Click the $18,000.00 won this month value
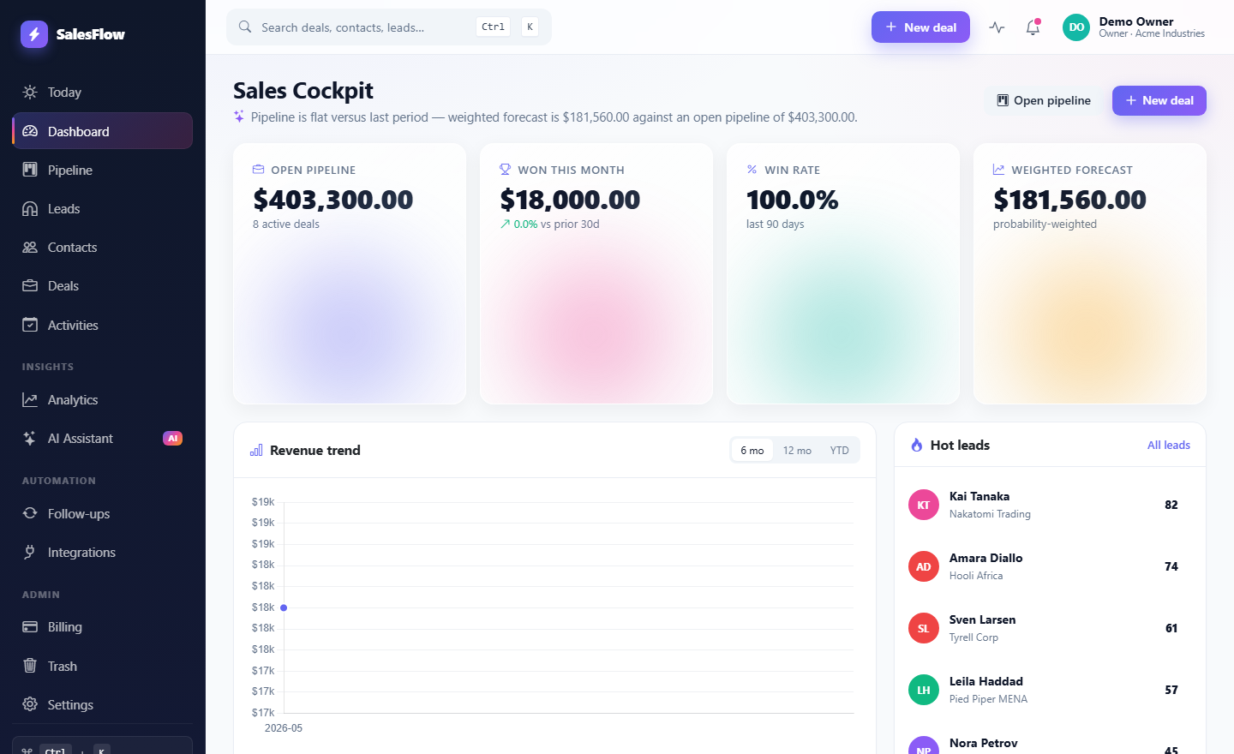The height and width of the screenshot is (754, 1234). [x=570, y=200]
